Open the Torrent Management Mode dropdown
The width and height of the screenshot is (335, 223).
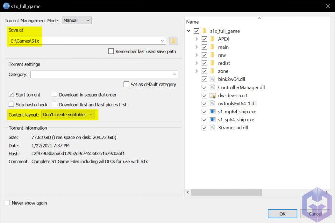tap(77, 20)
